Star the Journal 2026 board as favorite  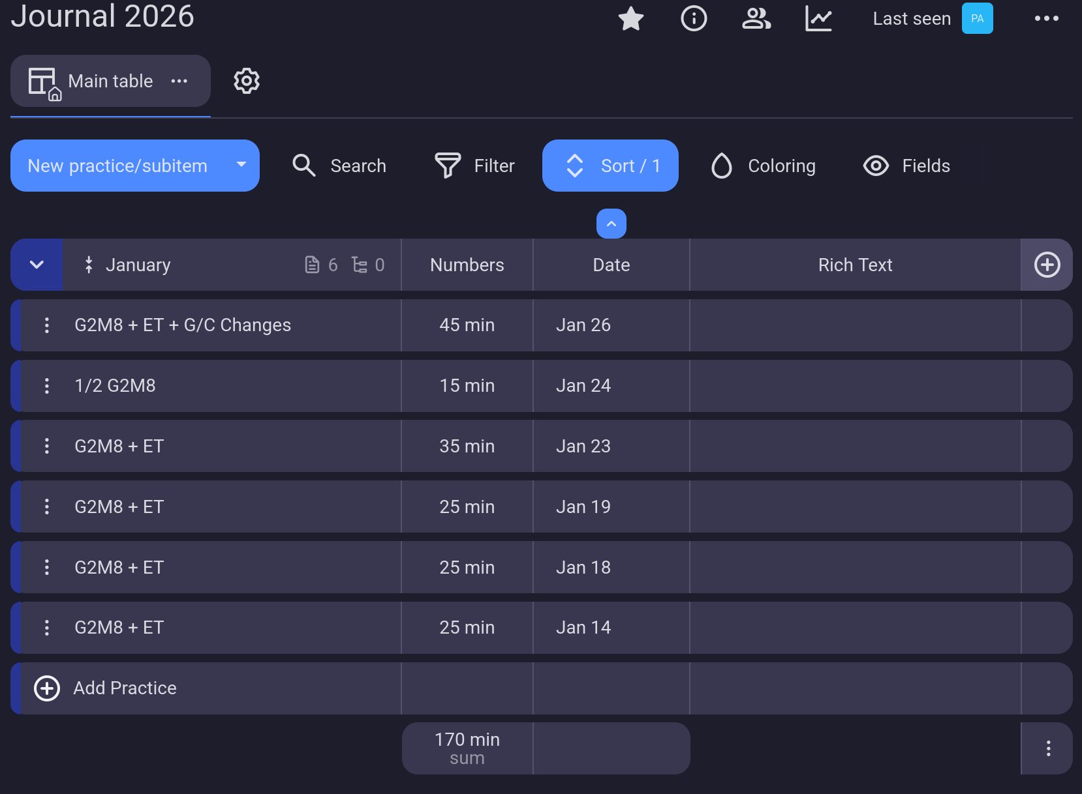pyautogui.click(x=630, y=19)
